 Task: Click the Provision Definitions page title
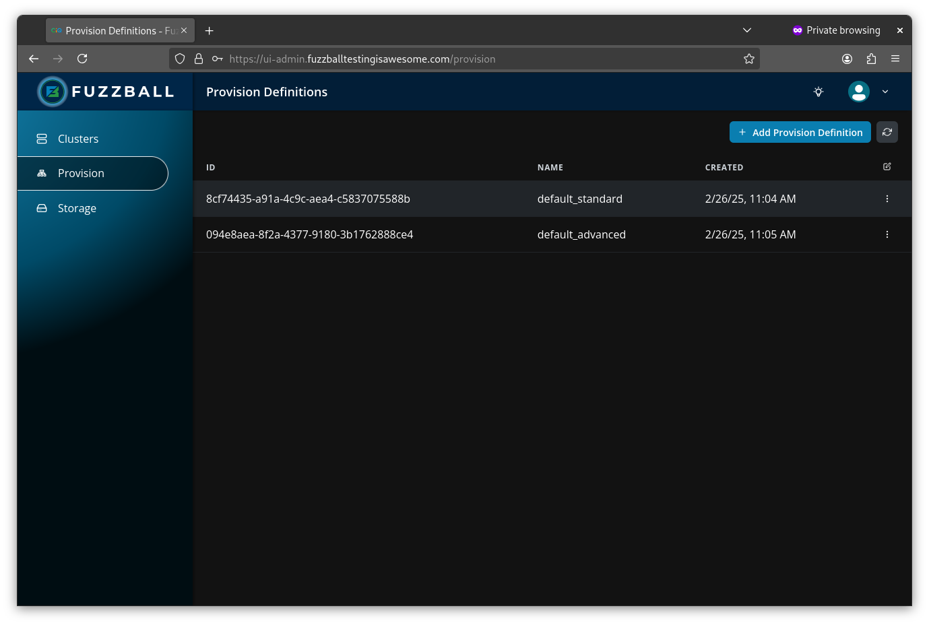click(x=267, y=92)
